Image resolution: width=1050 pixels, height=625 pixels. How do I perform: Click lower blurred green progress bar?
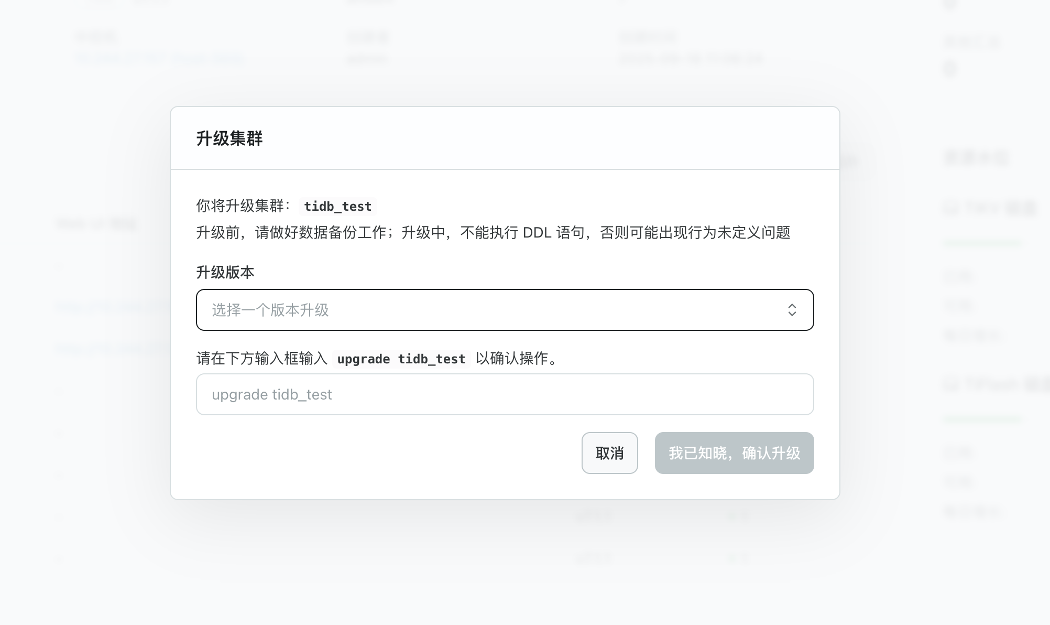(981, 419)
